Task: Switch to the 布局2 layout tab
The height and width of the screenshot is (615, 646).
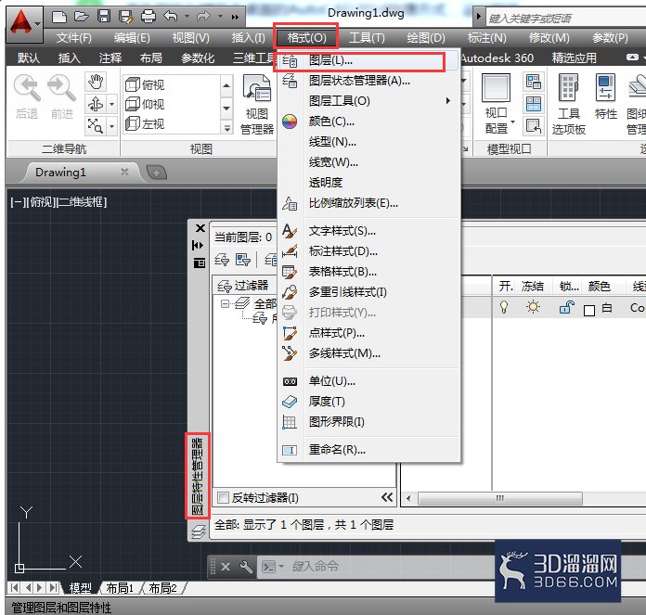Action: click(162, 588)
